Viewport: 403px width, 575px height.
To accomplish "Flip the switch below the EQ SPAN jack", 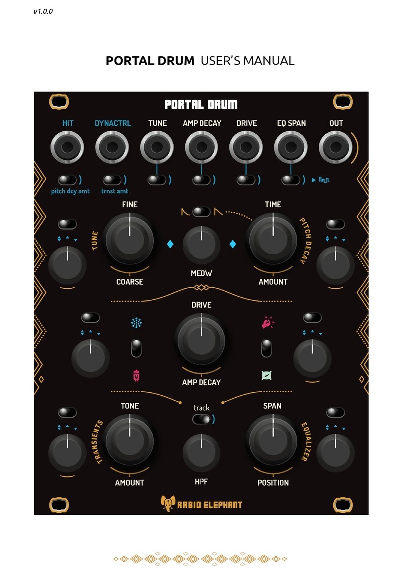I will coord(291,180).
